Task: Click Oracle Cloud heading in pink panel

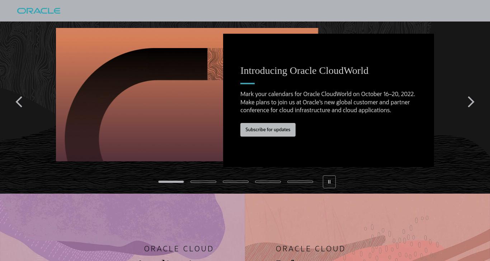Action: tap(311, 249)
